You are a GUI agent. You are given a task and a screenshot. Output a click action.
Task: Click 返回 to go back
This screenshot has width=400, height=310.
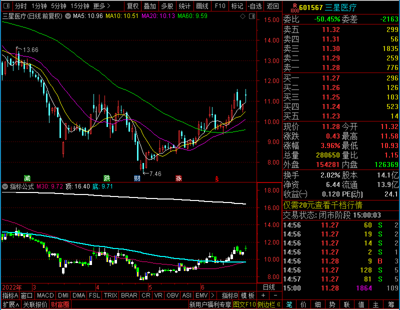click(x=272, y=6)
